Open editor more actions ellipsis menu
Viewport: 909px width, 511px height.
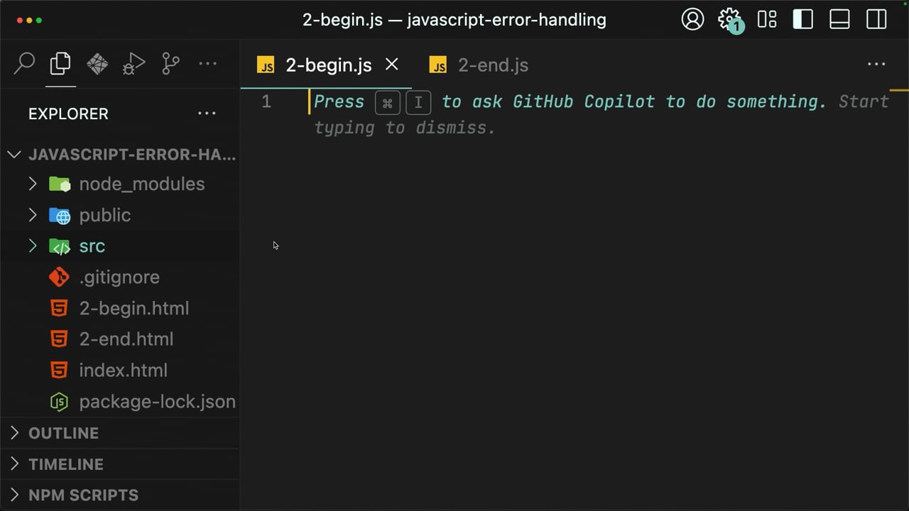pyautogui.click(x=876, y=64)
